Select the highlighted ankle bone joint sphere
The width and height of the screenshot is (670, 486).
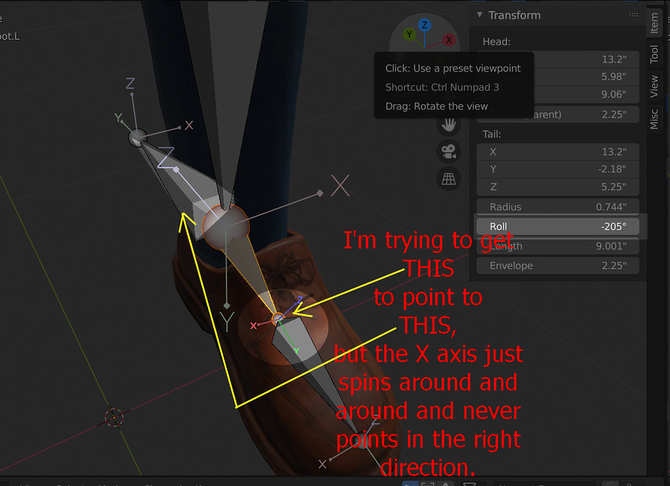[225, 227]
